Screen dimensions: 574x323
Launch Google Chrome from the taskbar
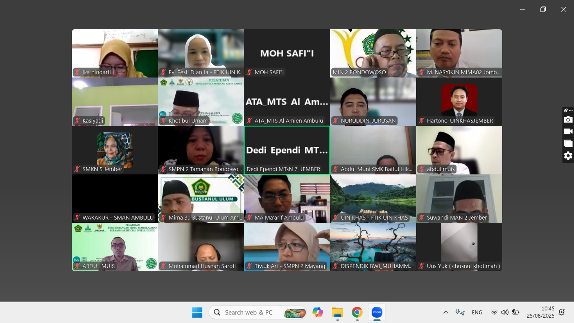(357, 312)
